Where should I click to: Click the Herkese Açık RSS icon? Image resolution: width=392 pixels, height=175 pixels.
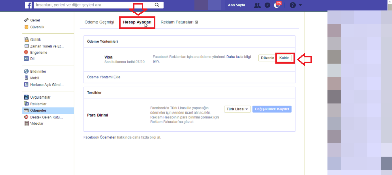(x=26, y=85)
